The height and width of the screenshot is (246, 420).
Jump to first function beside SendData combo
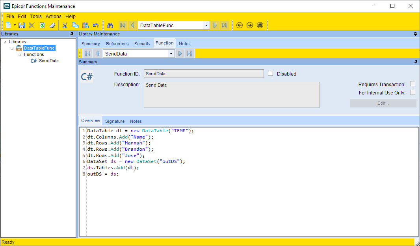pos(87,54)
